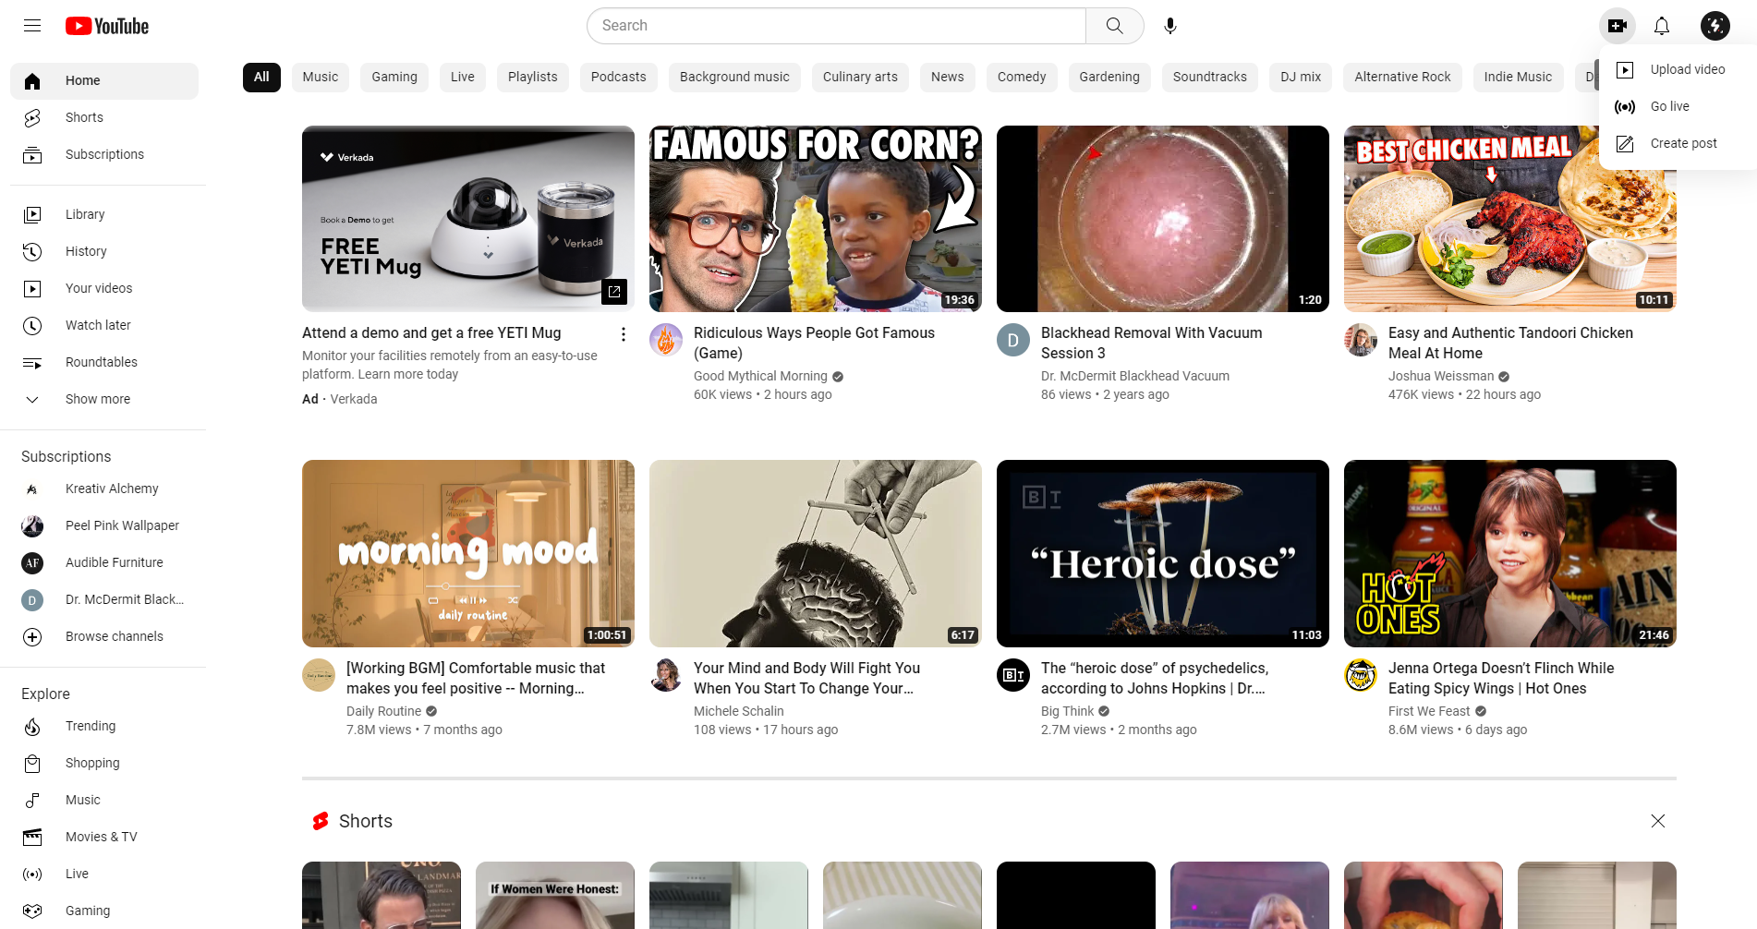Open the Famous For Corn thumbnail
The width and height of the screenshot is (1757, 929).
(816, 219)
